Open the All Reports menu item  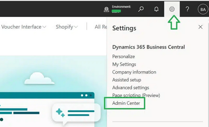101,27
